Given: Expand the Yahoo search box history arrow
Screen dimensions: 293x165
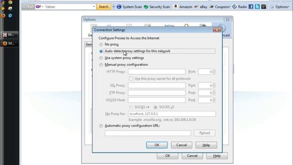Looking at the screenshot, I should (x=94, y=7).
